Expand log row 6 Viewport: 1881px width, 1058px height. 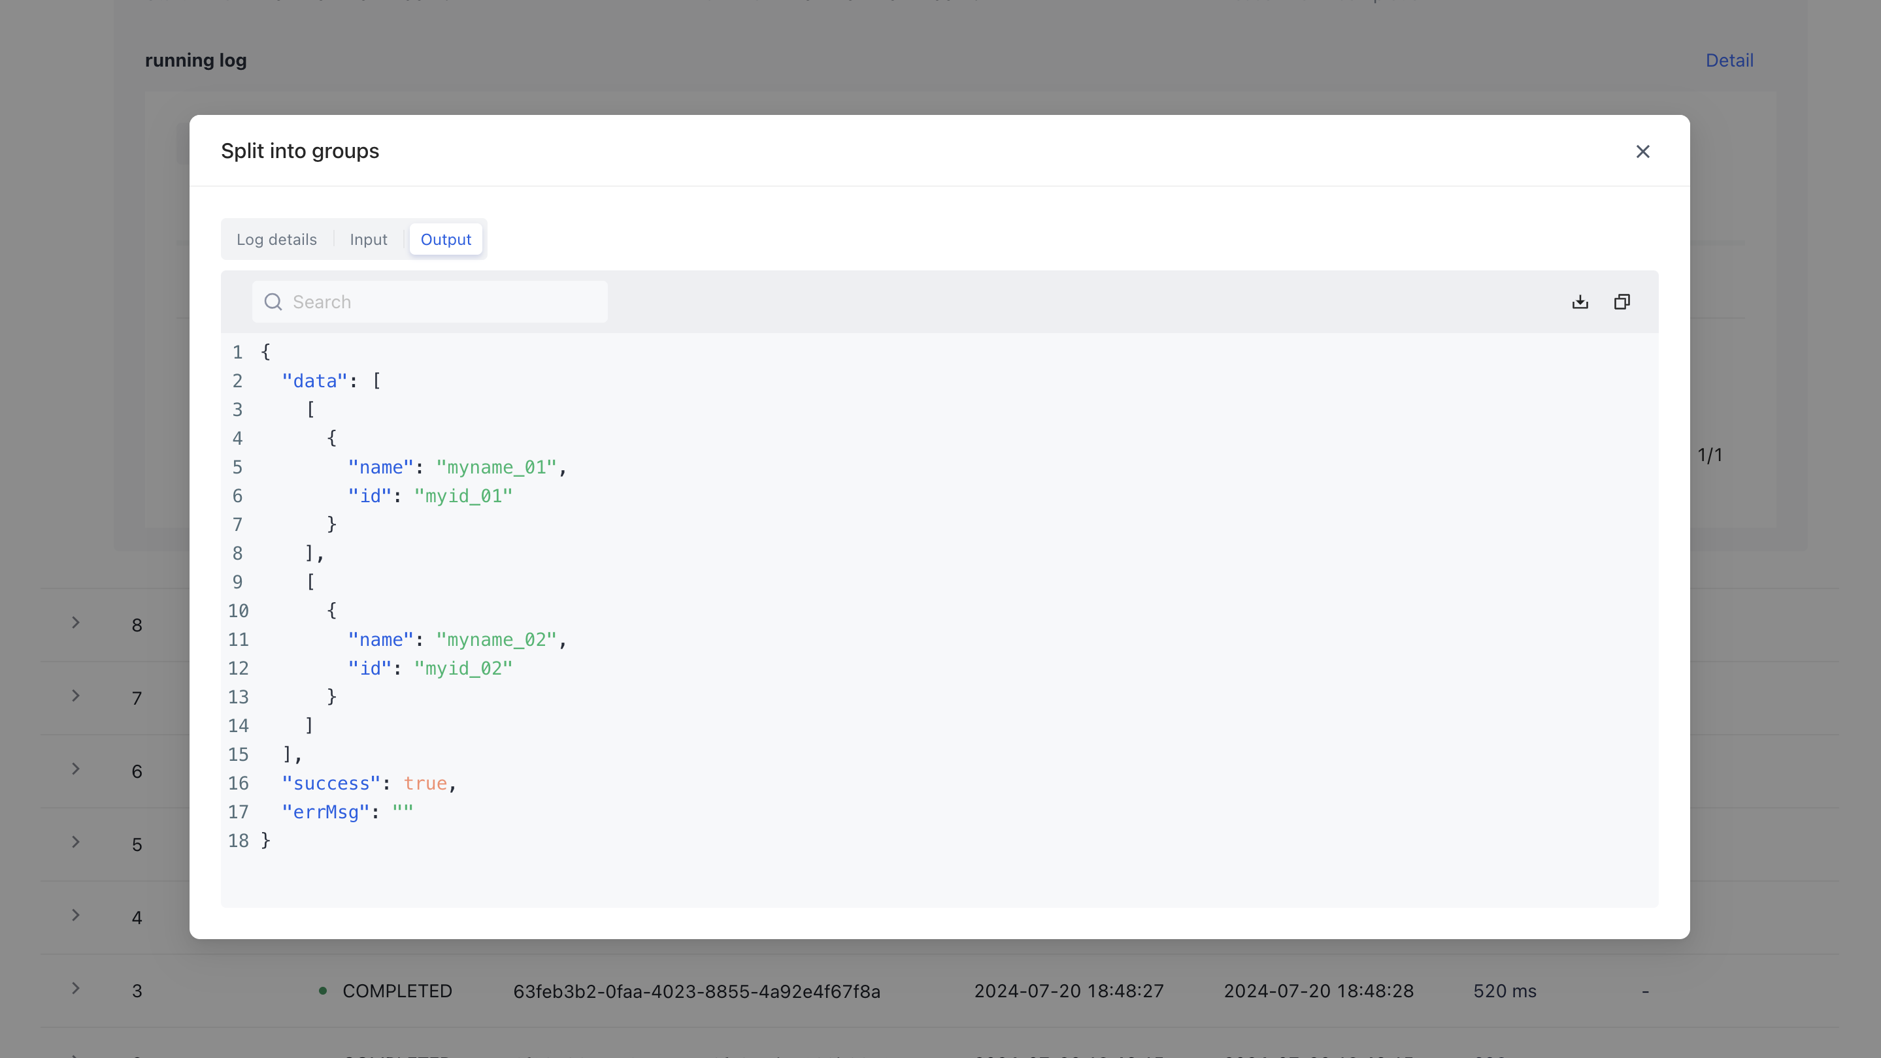coord(75,769)
